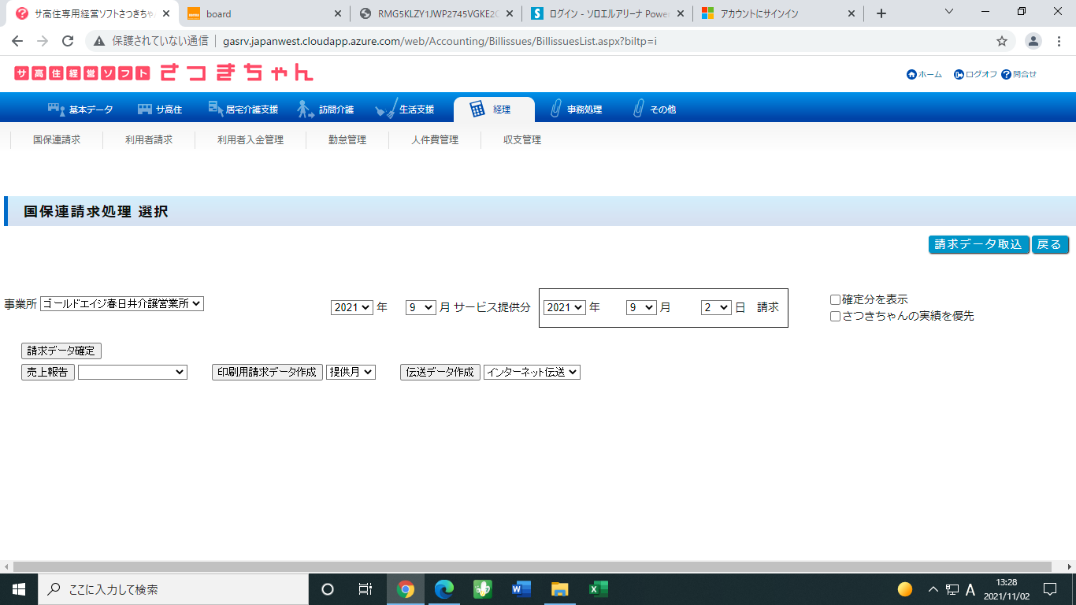Enable the 確定分を表示 checkbox
Screen dimensions: 1076x605
836,300
